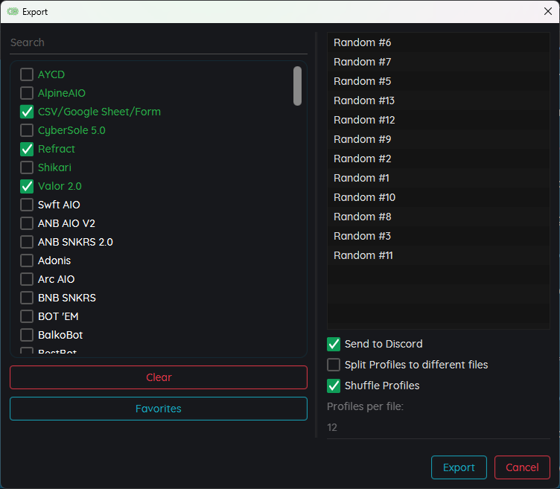560x489 pixels.
Task: Click the Search bots input field
Action: 158,42
